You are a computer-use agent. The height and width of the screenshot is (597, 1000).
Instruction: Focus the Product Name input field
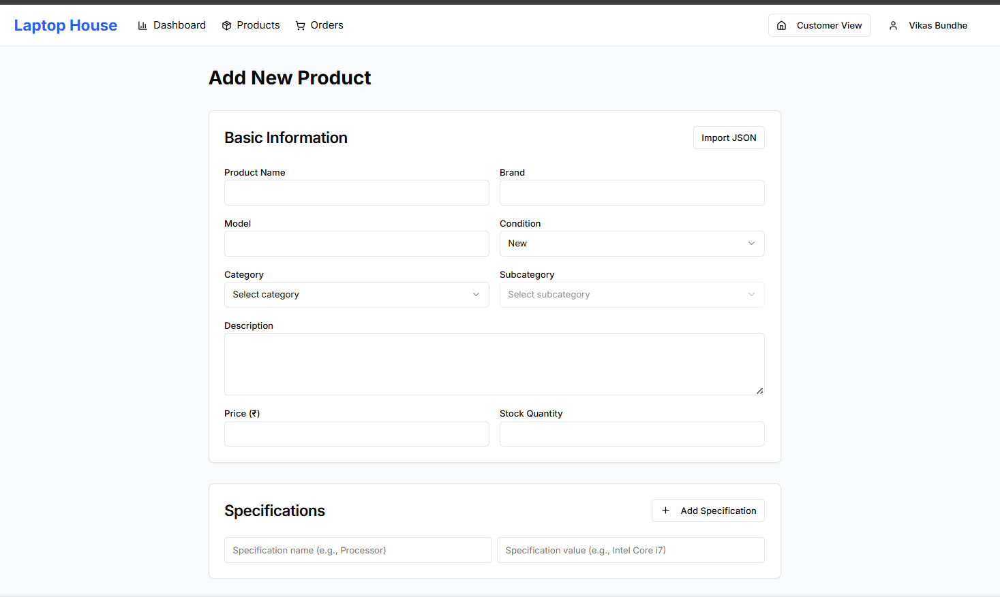coord(356,193)
